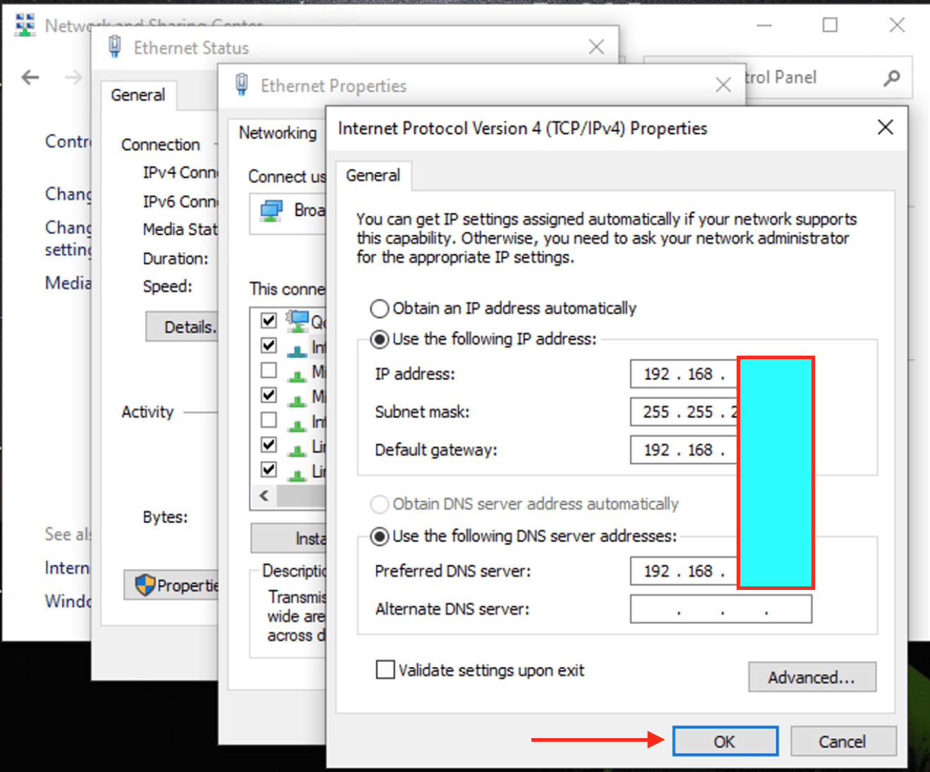Open the Advanced settings button
The width and height of the screenshot is (930, 772).
coord(811,677)
